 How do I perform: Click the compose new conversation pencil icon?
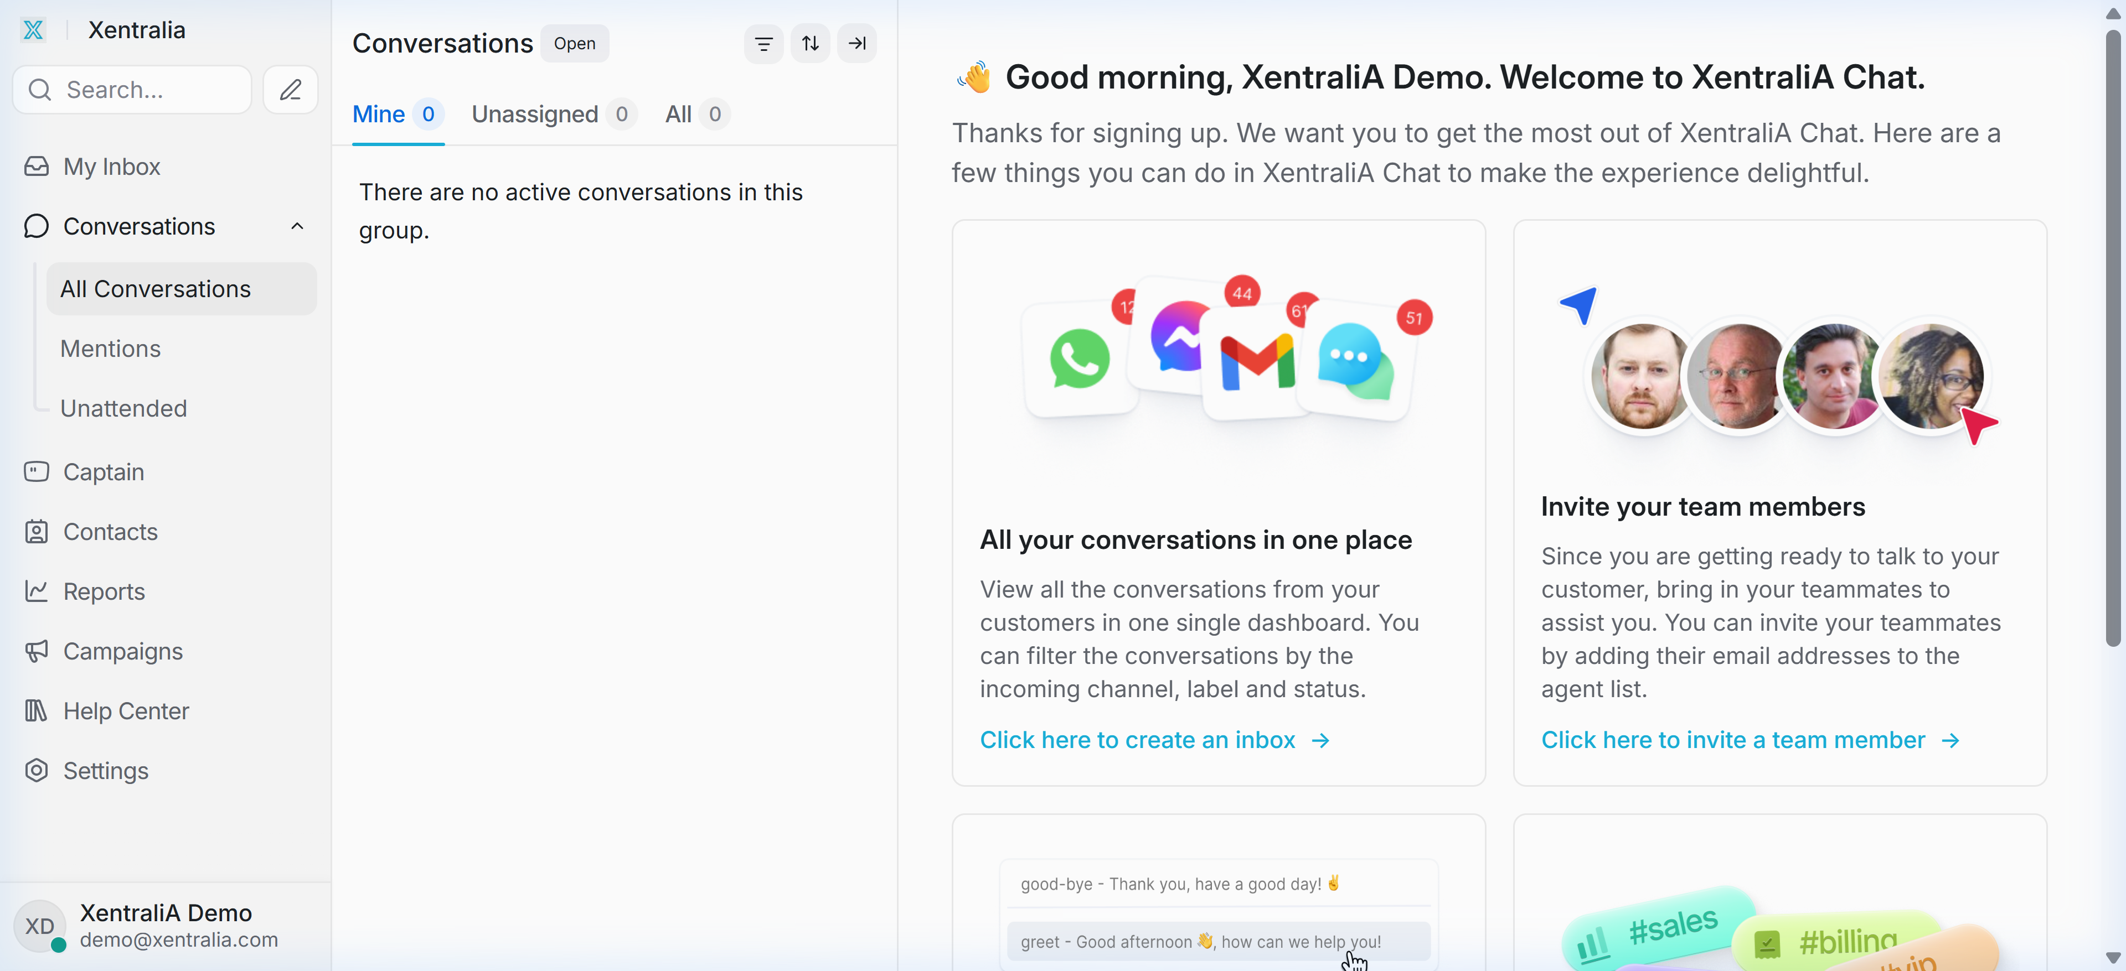tap(290, 89)
